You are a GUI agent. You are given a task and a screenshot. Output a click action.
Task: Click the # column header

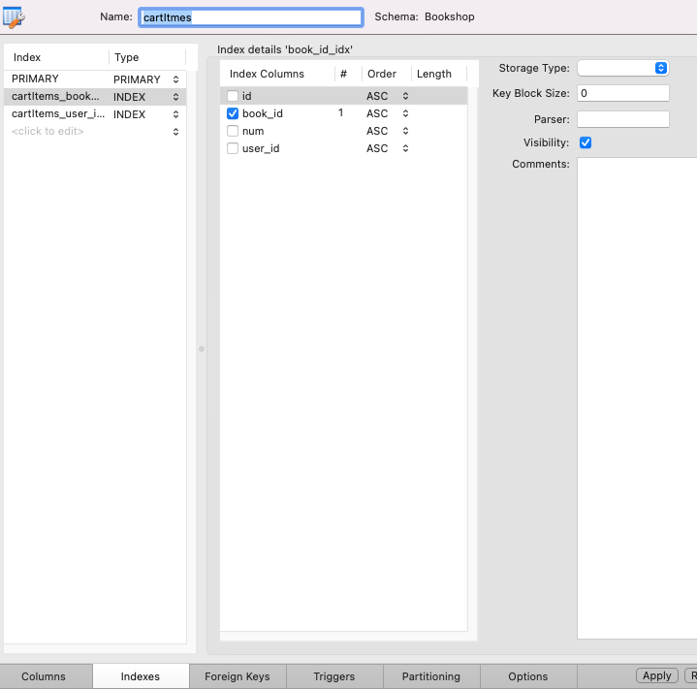[x=349, y=74]
